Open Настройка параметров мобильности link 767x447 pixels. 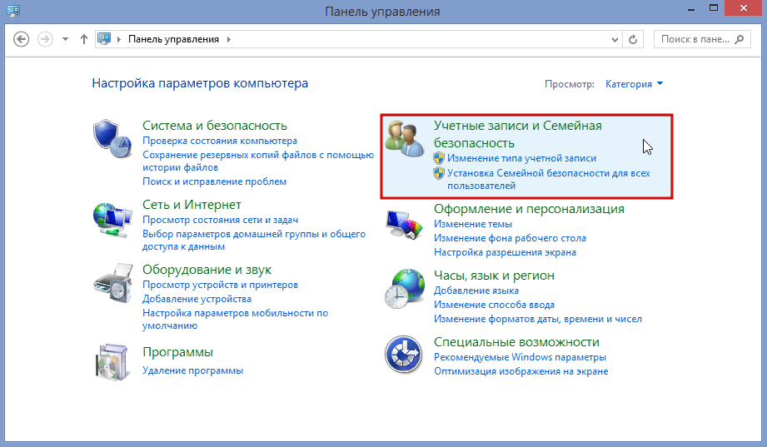pos(235,320)
